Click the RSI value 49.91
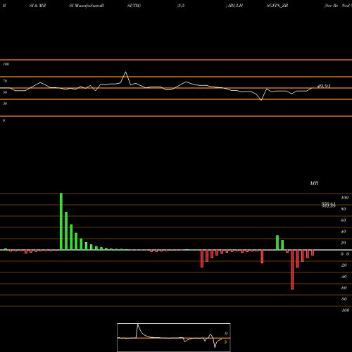Image resolution: width=352 pixels, height=352 pixels. (324, 86)
